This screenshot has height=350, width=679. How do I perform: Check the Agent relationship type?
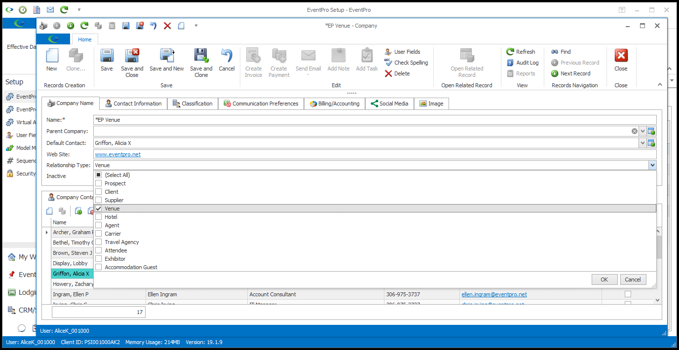click(99, 225)
